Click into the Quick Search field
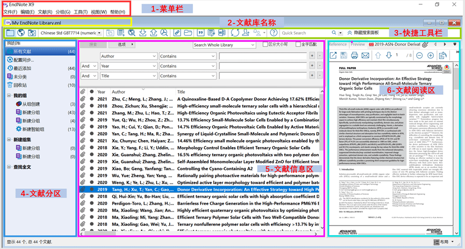The image size is (465, 249). click(305, 33)
